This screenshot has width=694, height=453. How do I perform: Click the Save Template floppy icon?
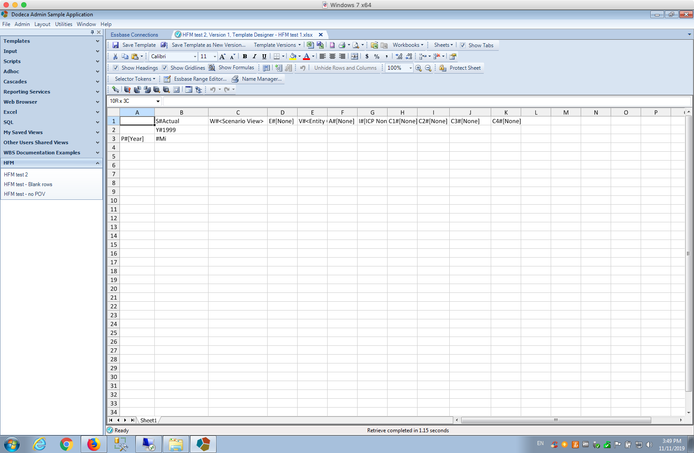click(x=116, y=45)
